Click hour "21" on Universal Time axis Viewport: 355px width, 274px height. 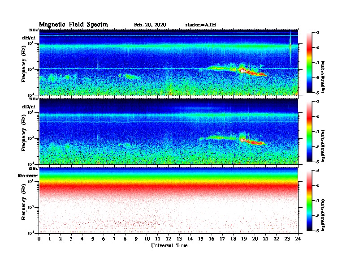(x=265, y=239)
